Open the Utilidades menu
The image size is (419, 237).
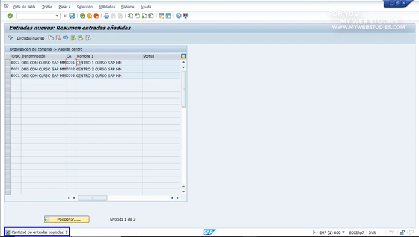(x=107, y=7)
